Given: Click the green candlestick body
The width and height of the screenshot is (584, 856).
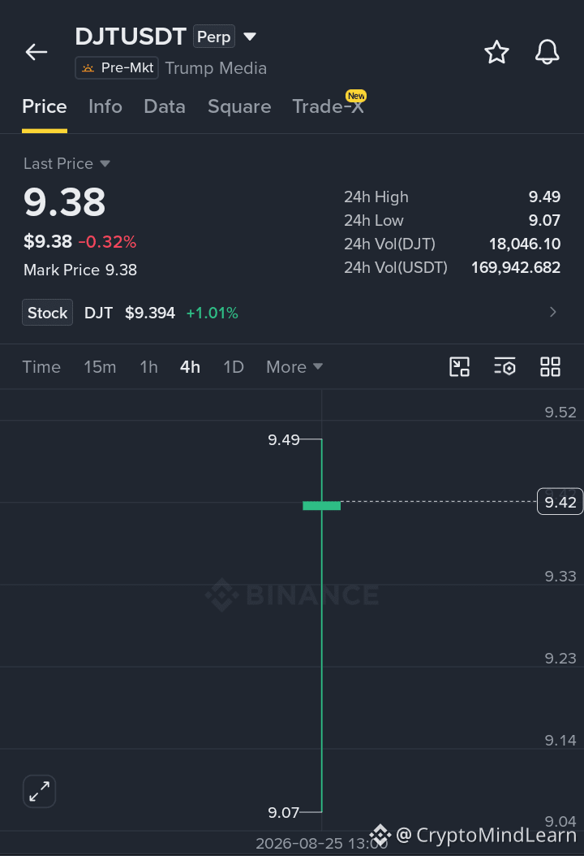Looking at the screenshot, I should point(322,505).
